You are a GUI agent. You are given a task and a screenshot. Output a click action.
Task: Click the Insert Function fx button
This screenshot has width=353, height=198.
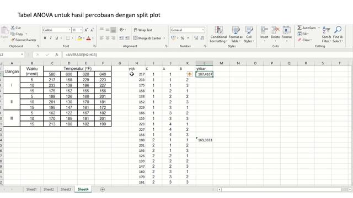[x=57, y=54]
